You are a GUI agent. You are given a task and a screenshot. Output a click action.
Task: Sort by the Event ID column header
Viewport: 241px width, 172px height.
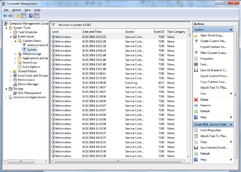click(155, 32)
